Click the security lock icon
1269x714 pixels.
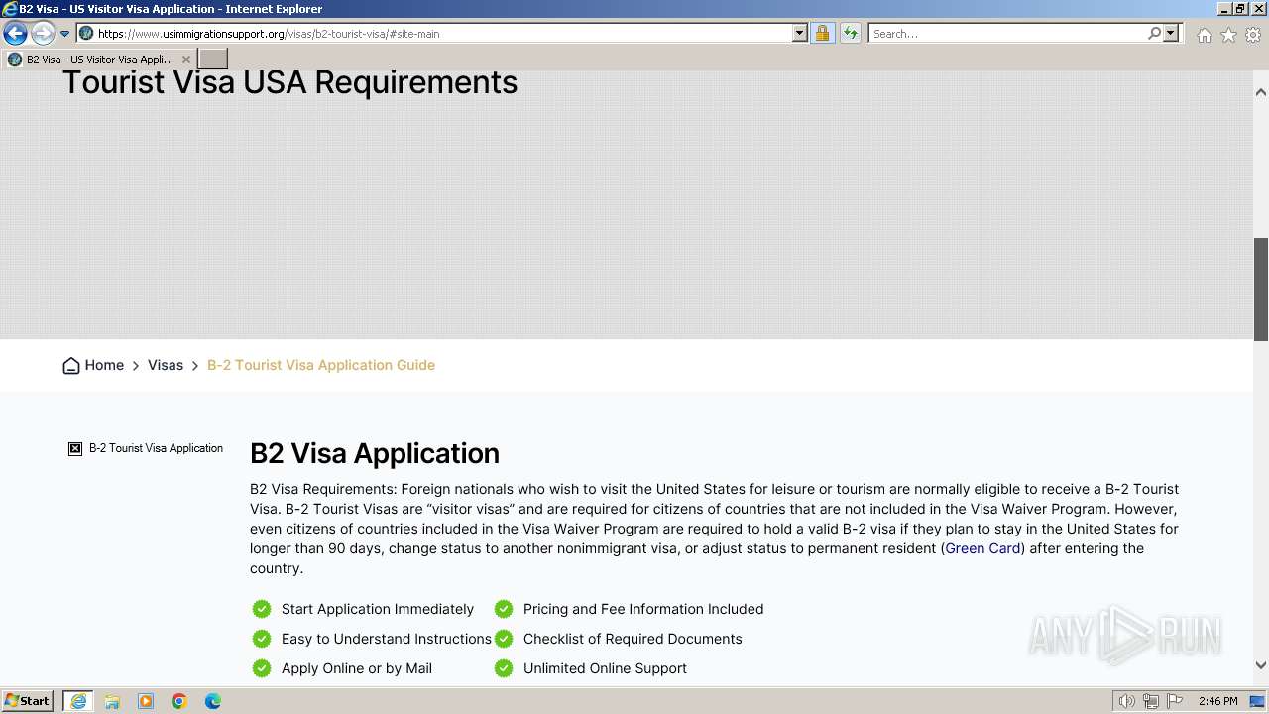(822, 34)
